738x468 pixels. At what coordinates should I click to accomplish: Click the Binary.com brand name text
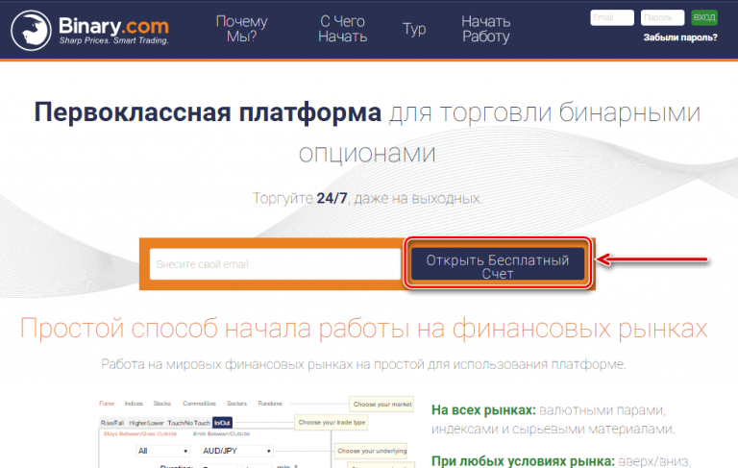pyautogui.click(x=113, y=26)
